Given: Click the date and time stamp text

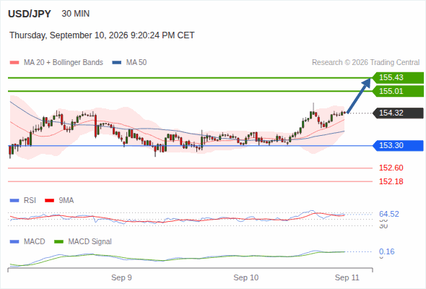Looking at the screenshot, I should [102, 35].
